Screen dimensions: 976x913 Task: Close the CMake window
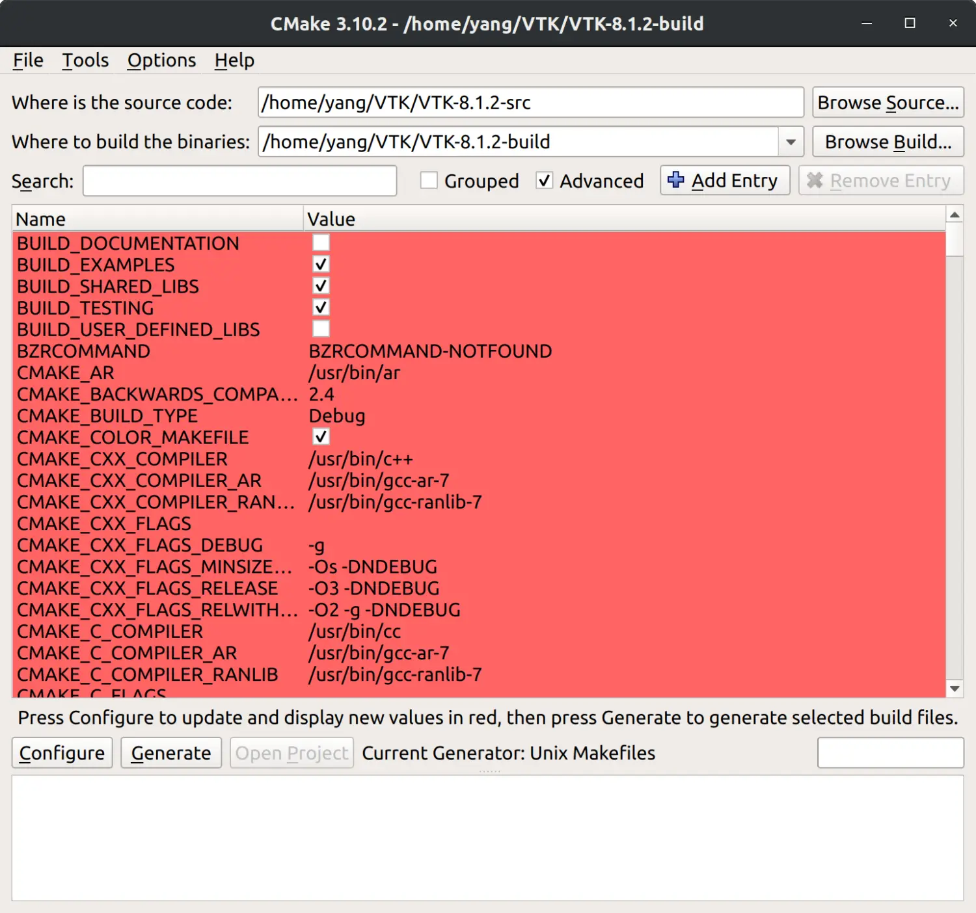tap(953, 23)
